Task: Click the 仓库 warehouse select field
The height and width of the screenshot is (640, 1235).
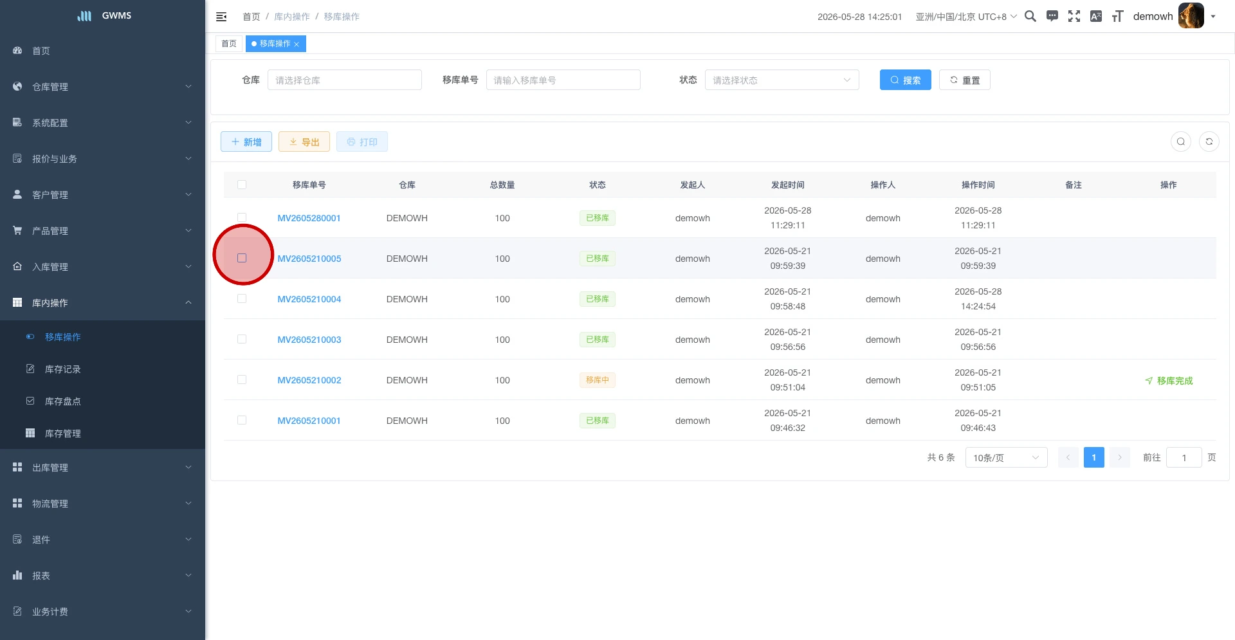Action: pyautogui.click(x=345, y=80)
